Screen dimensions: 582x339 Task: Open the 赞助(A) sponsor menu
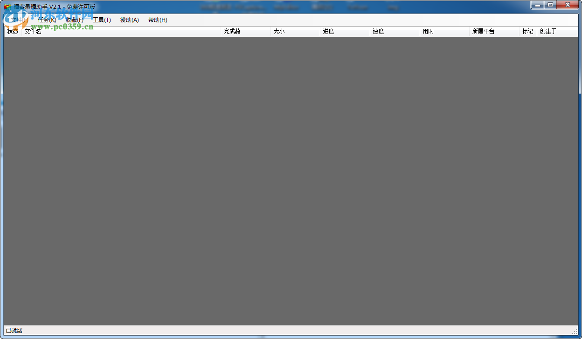129,20
